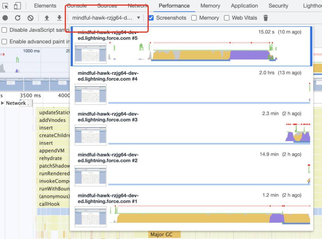The image size is (322, 239).
Task: Click the screenshot thumbnail of recording #1
Action: pos(91,217)
